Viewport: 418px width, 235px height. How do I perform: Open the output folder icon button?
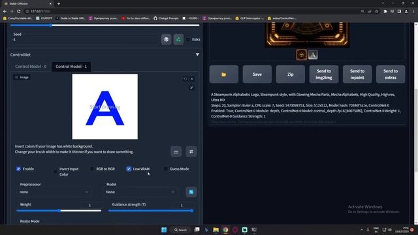(x=223, y=74)
